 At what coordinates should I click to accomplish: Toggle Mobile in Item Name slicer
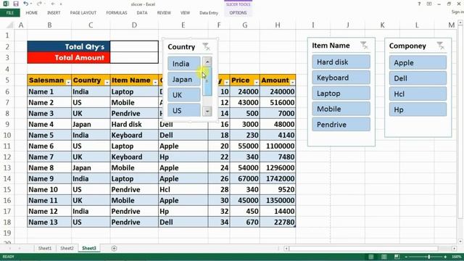341,109
